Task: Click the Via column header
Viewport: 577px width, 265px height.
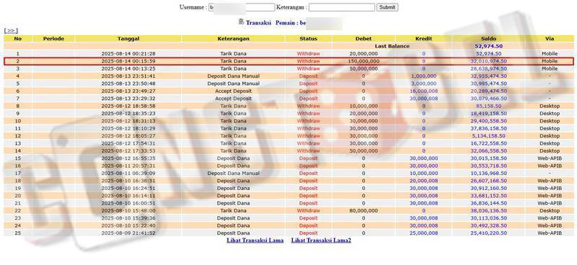Action: (x=550, y=39)
